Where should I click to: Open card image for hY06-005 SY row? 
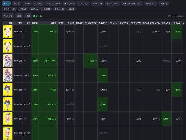[x=8, y=119]
